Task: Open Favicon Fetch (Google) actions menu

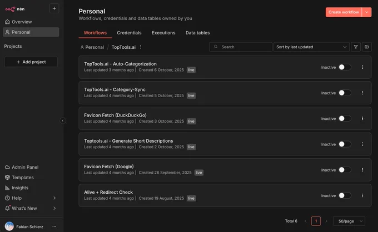Action: click(362, 170)
